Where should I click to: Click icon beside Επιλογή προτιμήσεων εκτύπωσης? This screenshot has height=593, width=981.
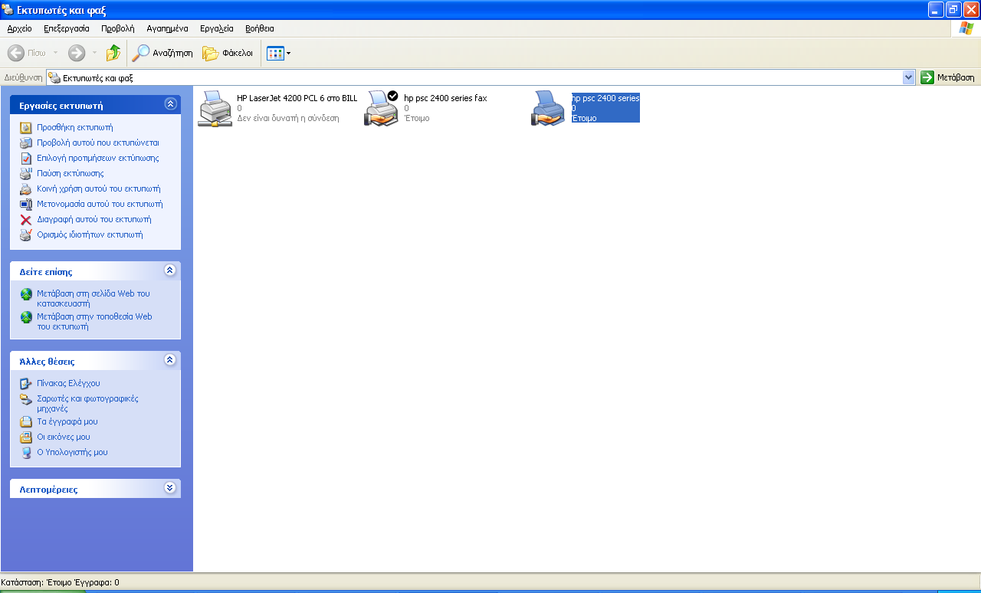26,158
